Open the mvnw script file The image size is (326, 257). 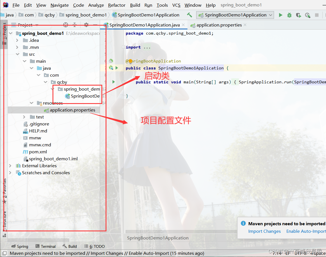pos(32,138)
